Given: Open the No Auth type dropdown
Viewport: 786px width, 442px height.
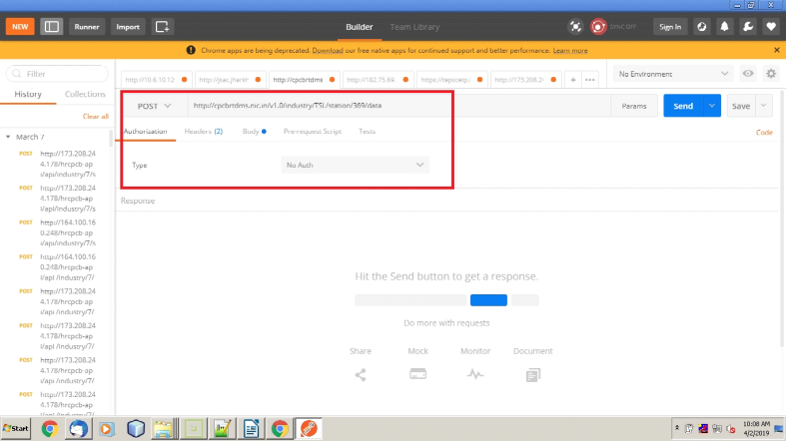Looking at the screenshot, I should (355, 165).
